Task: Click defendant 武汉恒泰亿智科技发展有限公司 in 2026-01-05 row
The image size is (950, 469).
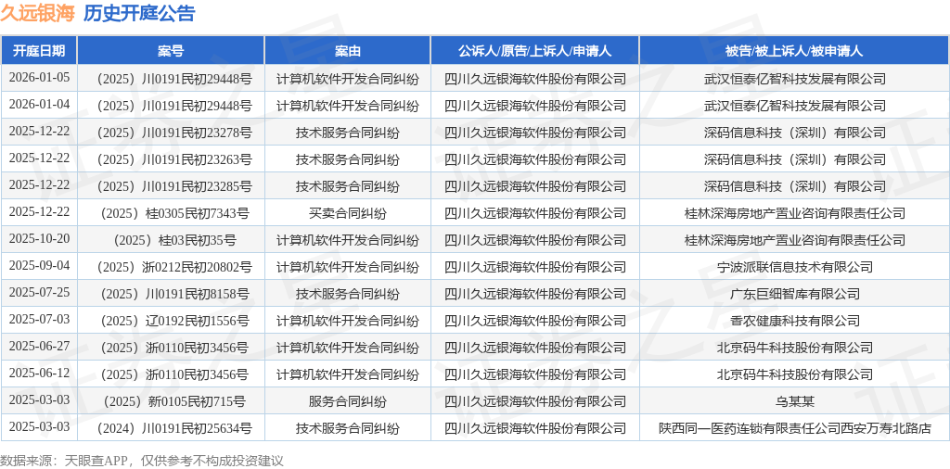Action: coord(794,79)
